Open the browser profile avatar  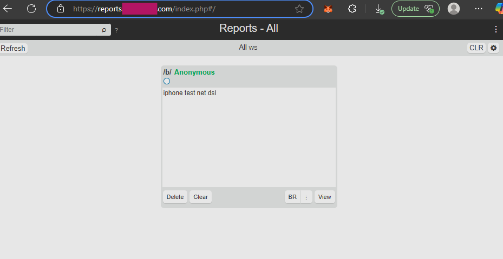(x=454, y=9)
